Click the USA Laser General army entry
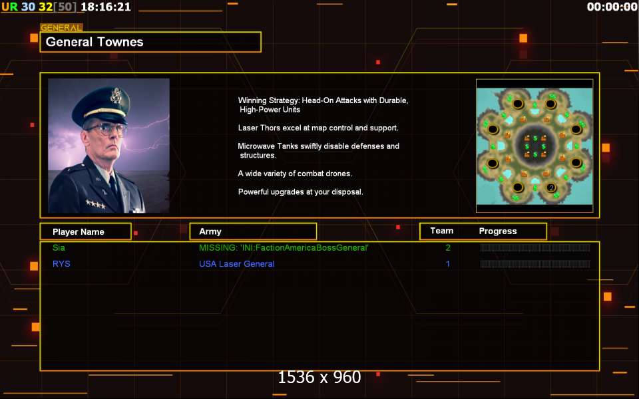 (x=237, y=264)
